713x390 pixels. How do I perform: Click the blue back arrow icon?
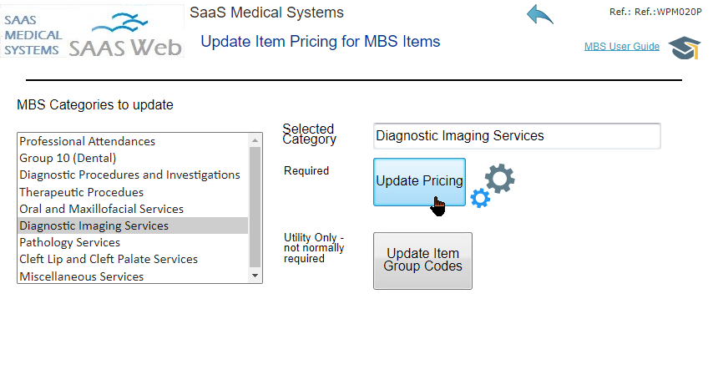click(x=539, y=14)
